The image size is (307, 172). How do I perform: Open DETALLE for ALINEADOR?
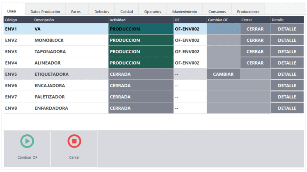click(287, 63)
